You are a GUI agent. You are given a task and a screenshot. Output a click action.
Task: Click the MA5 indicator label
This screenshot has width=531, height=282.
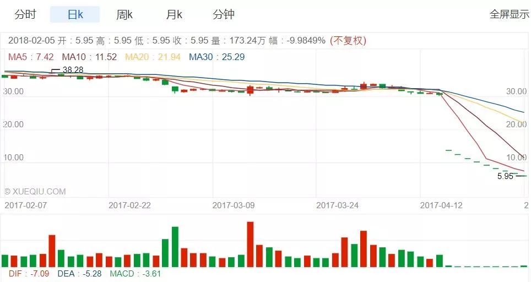coord(31,57)
